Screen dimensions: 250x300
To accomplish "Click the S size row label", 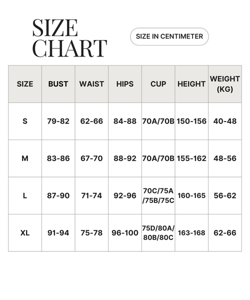I will tap(25, 121).
